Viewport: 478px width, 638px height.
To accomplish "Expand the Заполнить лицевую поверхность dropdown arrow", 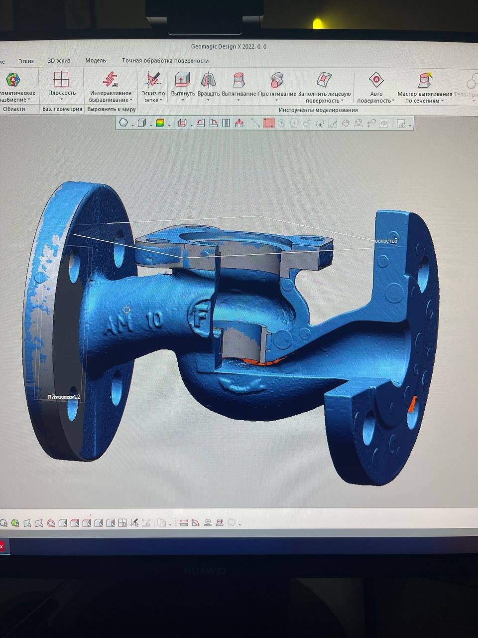I will [342, 101].
